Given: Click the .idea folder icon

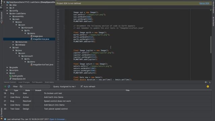Looking at the screenshot, I should (10, 5).
